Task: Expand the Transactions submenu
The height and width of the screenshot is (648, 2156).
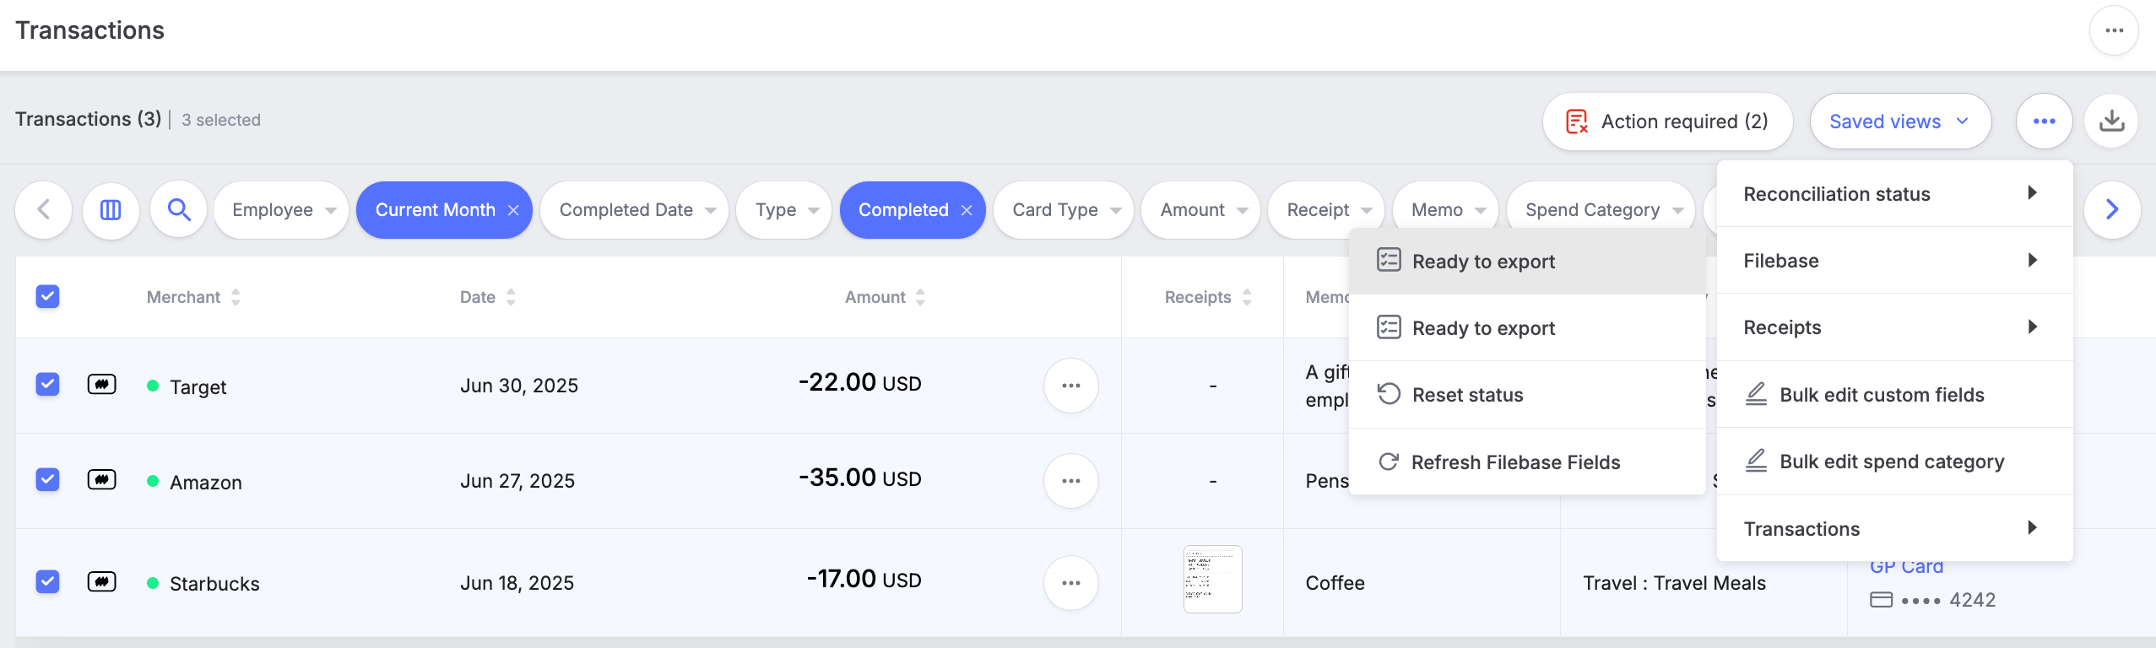Action: 1894,529
